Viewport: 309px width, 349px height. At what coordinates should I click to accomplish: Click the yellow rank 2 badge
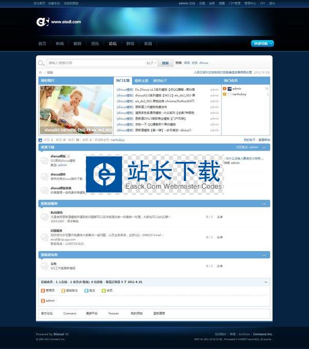click(x=225, y=94)
